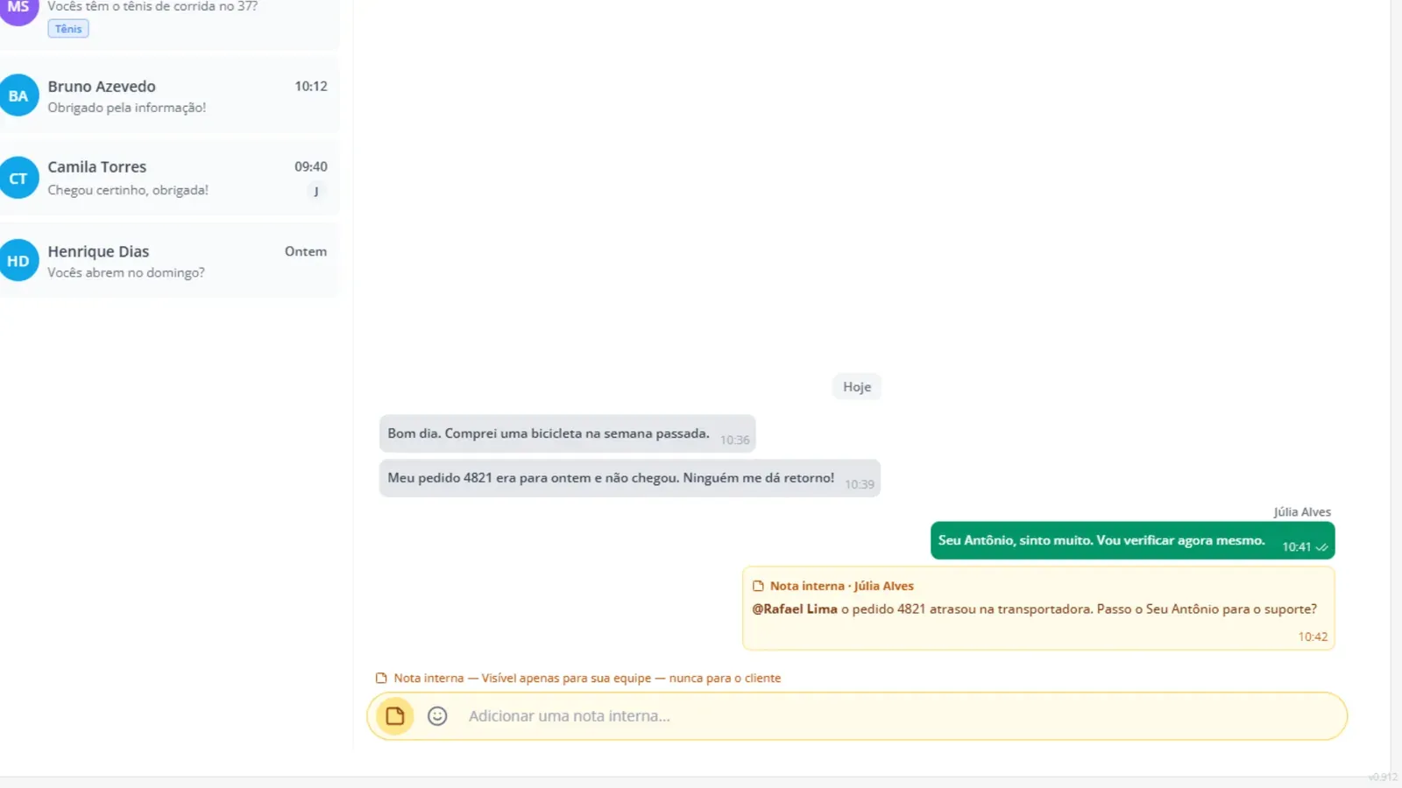This screenshot has width=1402, height=788.
Task: Click the 'Ontem' timestamp on Henrique Dias
Action: (x=306, y=251)
